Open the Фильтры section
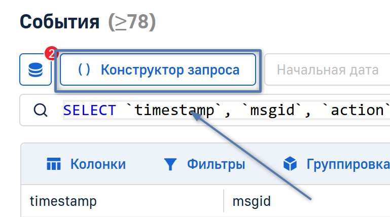The width and height of the screenshot is (390, 217). coord(216,164)
